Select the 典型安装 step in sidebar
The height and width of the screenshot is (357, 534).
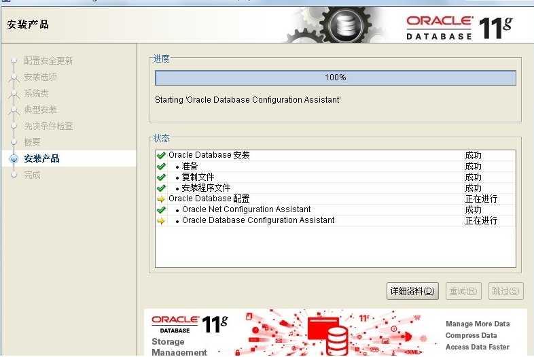pyautogui.click(x=40, y=109)
